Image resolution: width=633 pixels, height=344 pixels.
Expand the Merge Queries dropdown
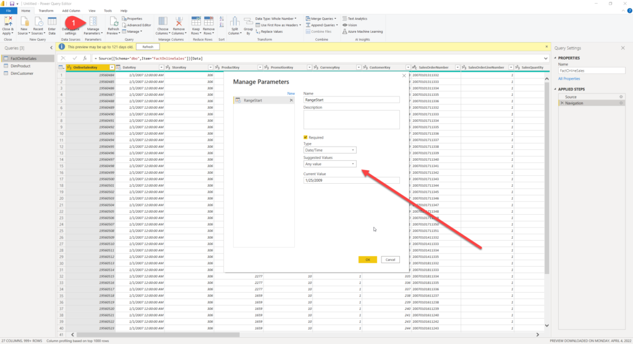click(x=321, y=19)
